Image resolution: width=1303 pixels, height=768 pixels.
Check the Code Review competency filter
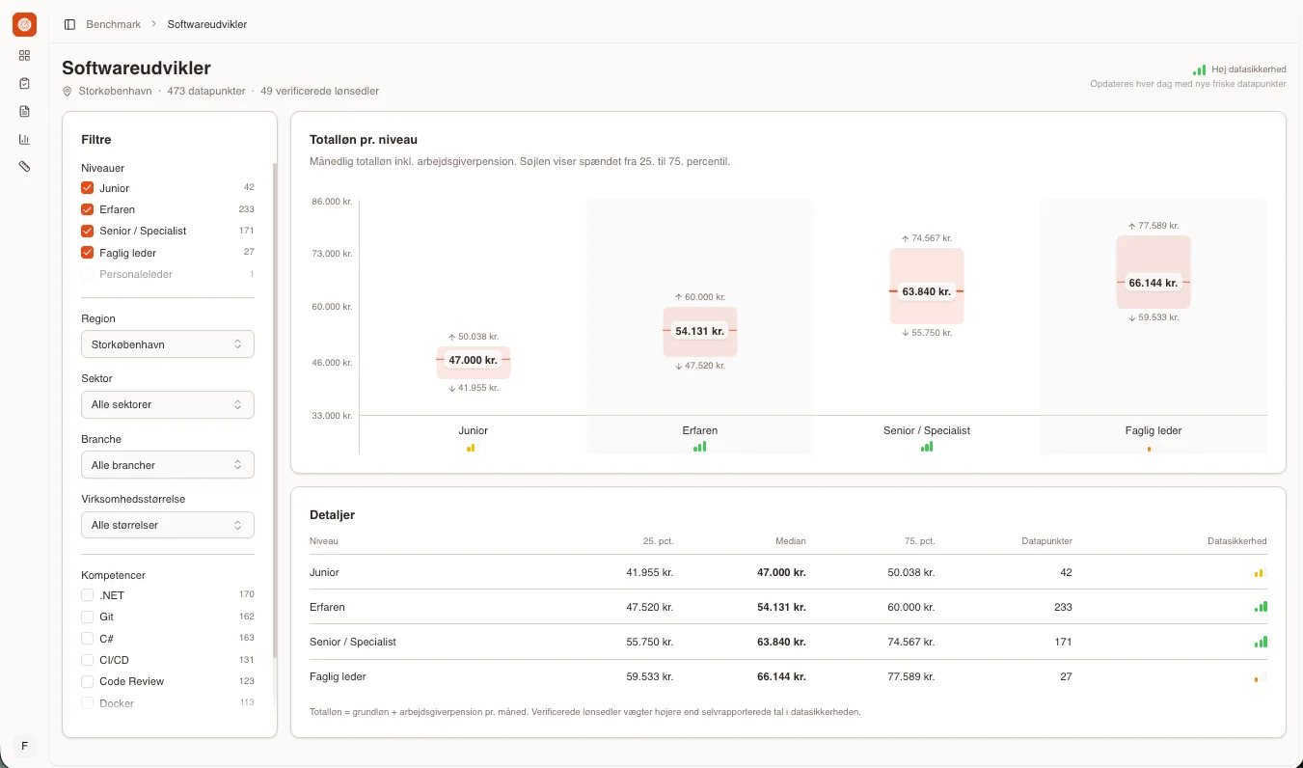pos(87,681)
